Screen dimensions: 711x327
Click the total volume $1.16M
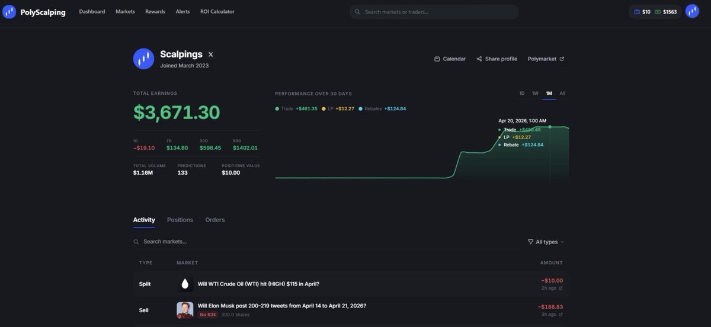pos(143,173)
